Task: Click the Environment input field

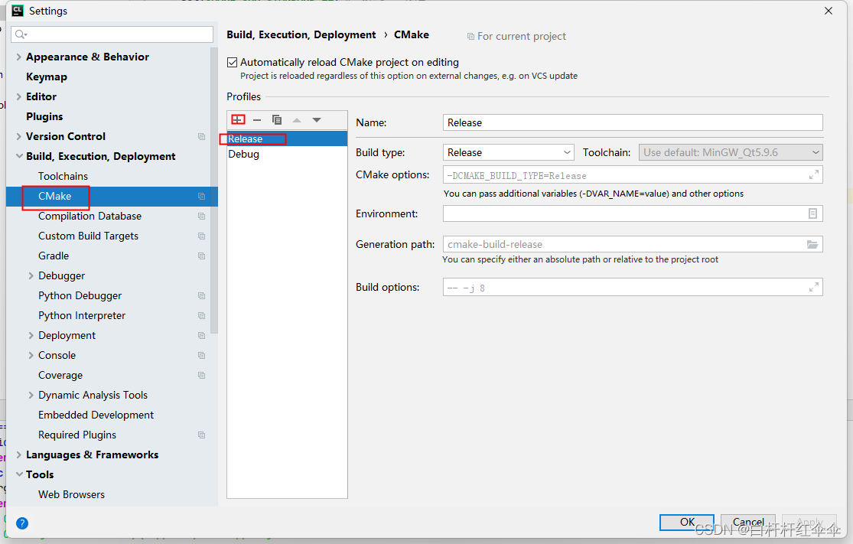Action: pyautogui.click(x=633, y=213)
